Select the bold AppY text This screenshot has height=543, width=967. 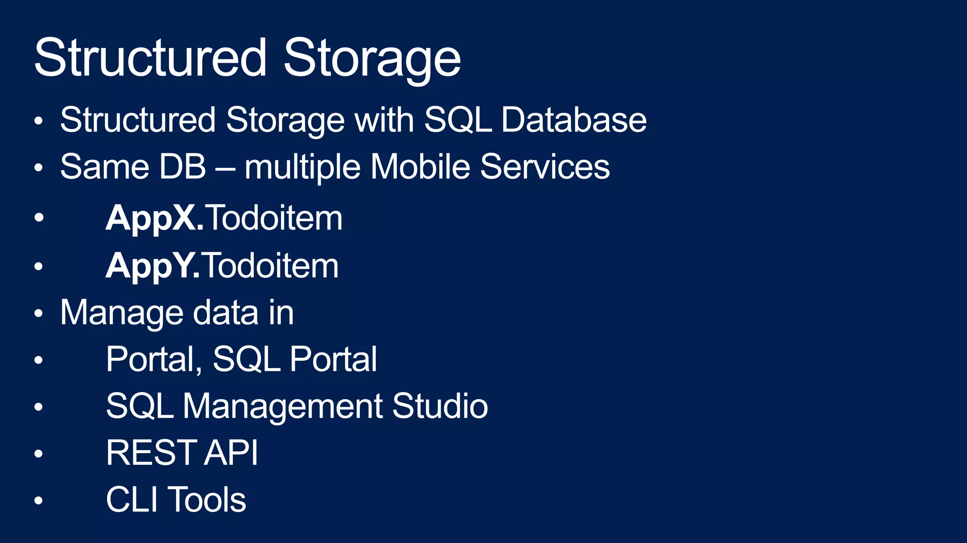[153, 267]
